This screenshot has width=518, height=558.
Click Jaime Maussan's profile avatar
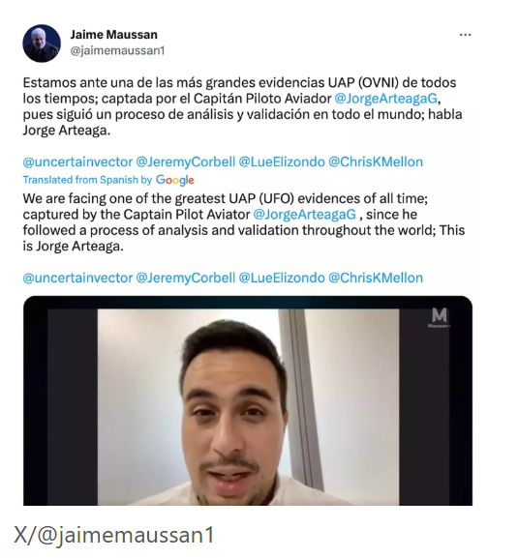point(42,44)
